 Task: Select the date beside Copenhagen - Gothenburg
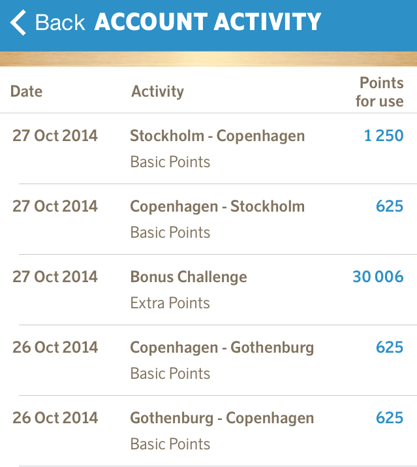pyautogui.click(x=55, y=347)
